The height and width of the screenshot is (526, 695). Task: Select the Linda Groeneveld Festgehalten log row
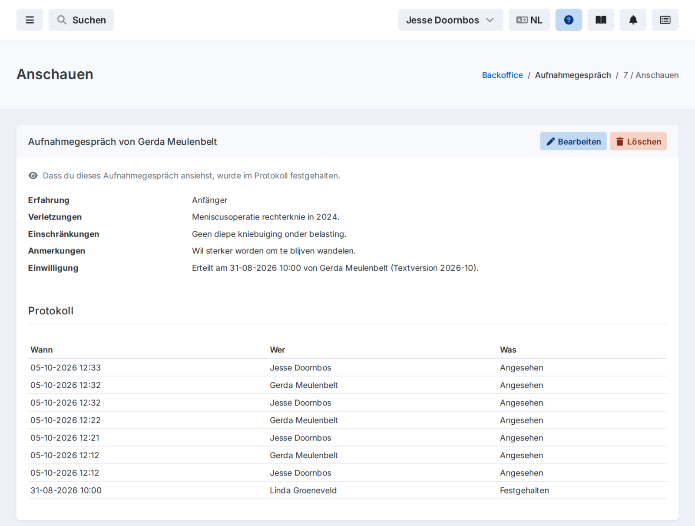click(x=347, y=490)
